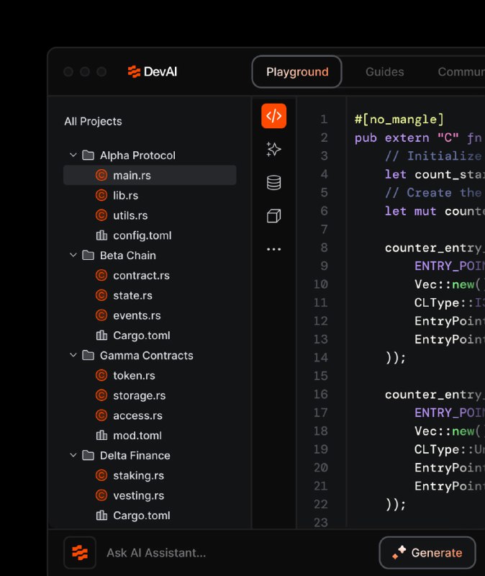Click the Cargo.toml icon under Beta Chain
485x576 pixels.
(101, 335)
